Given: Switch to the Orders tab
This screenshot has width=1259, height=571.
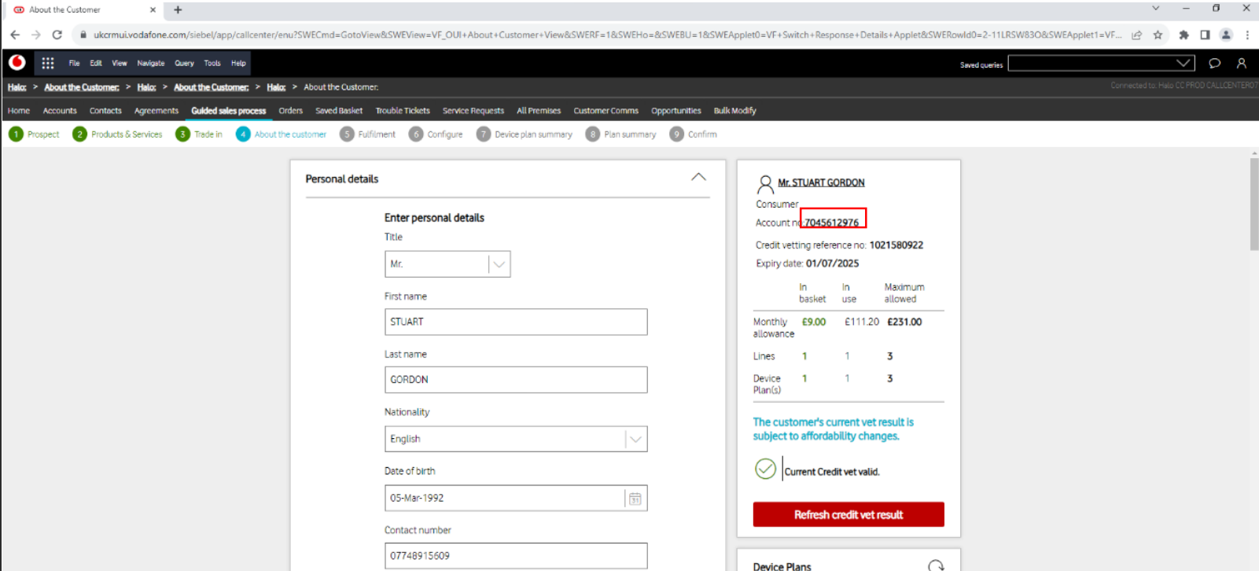Looking at the screenshot, I should [x=290, y=111].
